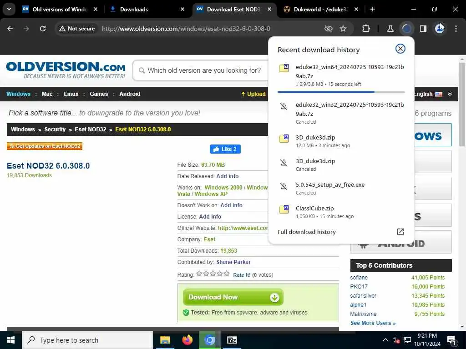Click the address bar URL

pyautogui.click(x=186, y=29)
